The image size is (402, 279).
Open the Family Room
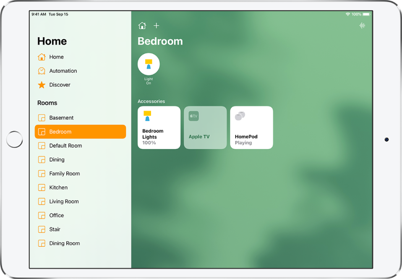tap(80, 174)
